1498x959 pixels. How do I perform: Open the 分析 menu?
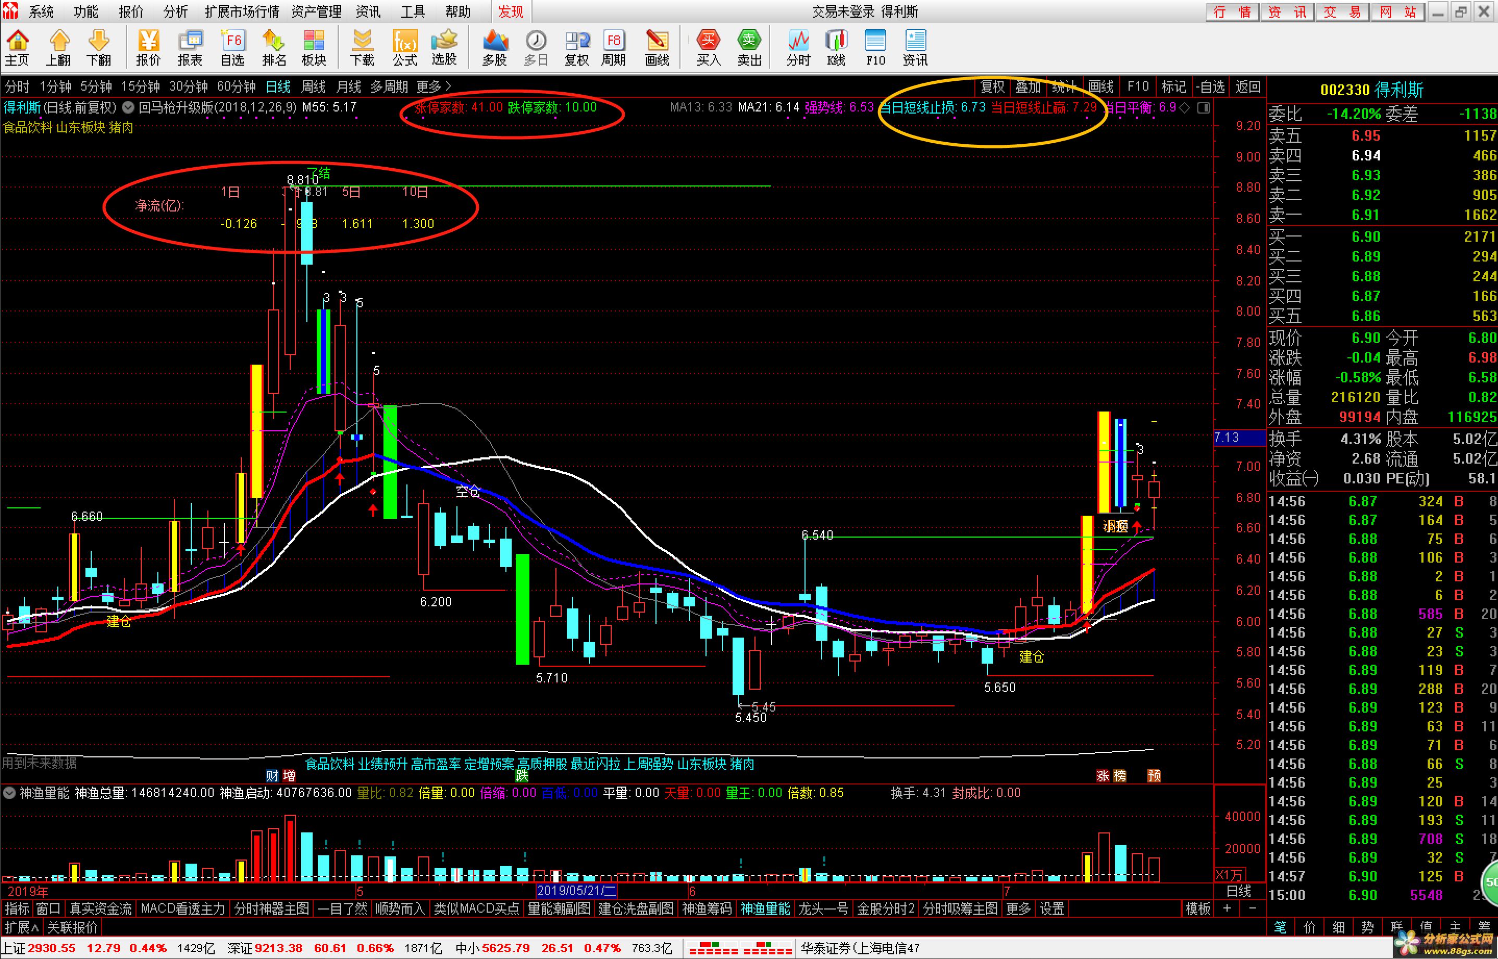(x=175, y=11)
